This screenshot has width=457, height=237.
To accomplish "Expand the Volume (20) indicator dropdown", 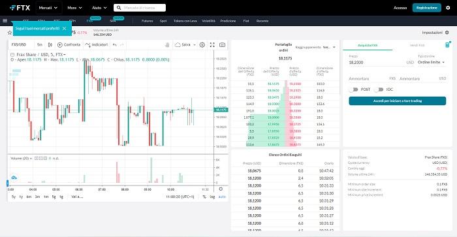I will (31, 158).
